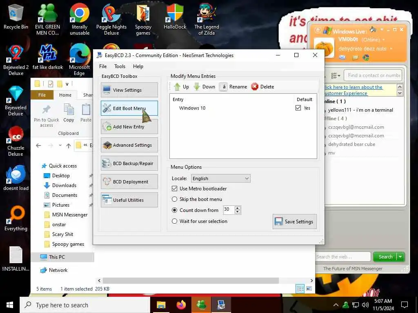The height and width of the screenshot is (313, 418).
Task: Open Recycle Bin desktop icon
Action: (x=16, y=17)
